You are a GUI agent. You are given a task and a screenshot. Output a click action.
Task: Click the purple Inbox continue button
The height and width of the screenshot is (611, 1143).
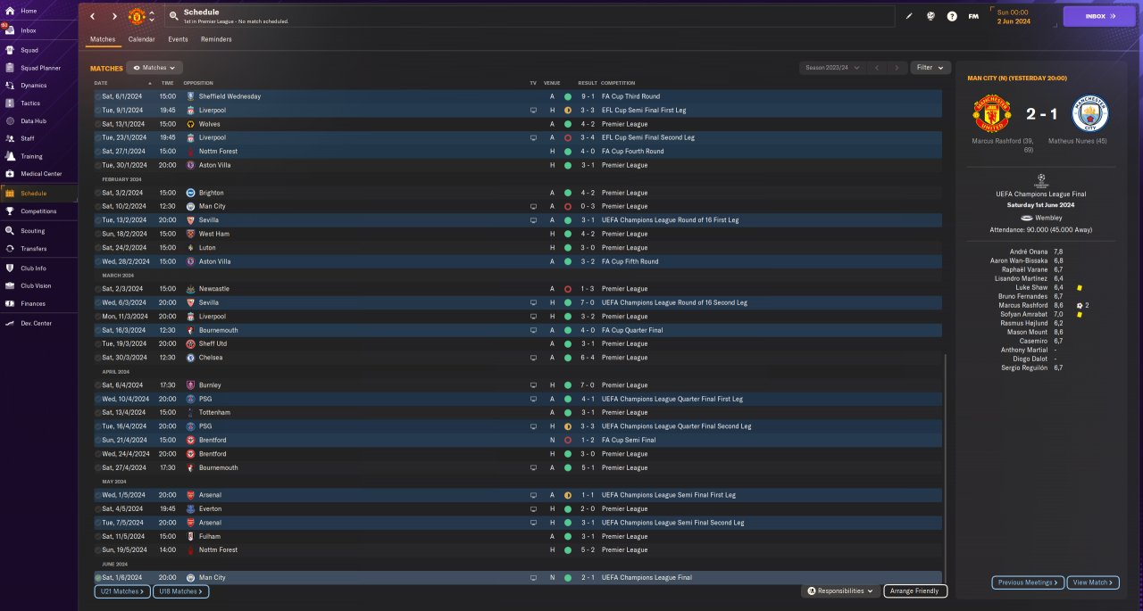pyautogui.click(x=1099, y=16)
